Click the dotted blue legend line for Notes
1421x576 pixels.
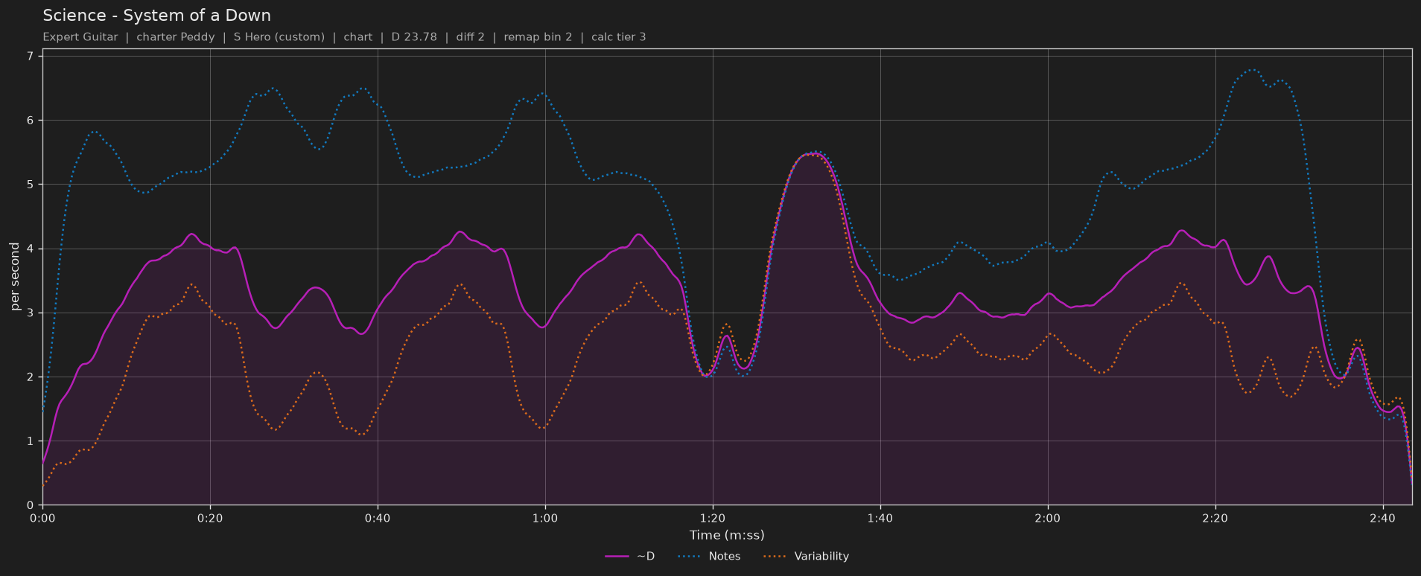click(x=690, y=557)
